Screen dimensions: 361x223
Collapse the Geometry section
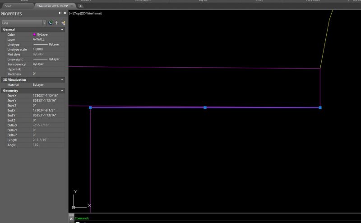(62, 91)
